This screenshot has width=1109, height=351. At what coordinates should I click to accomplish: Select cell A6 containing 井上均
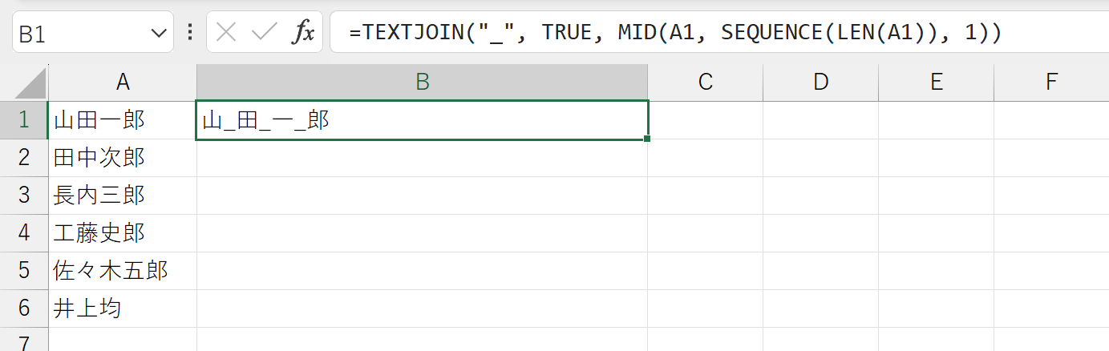pos(123,309)
